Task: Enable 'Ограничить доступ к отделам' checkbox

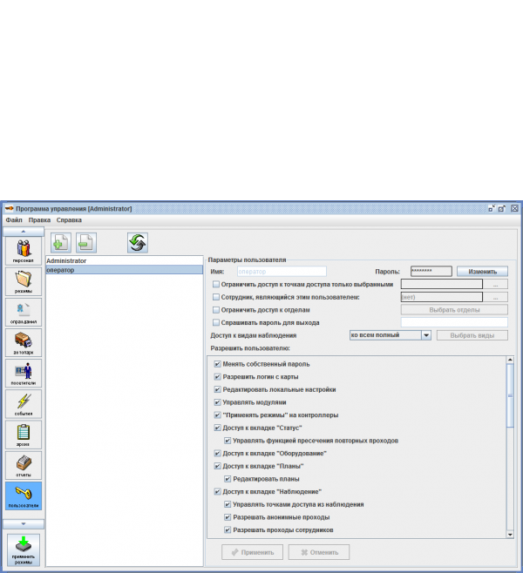Action: 216,309
